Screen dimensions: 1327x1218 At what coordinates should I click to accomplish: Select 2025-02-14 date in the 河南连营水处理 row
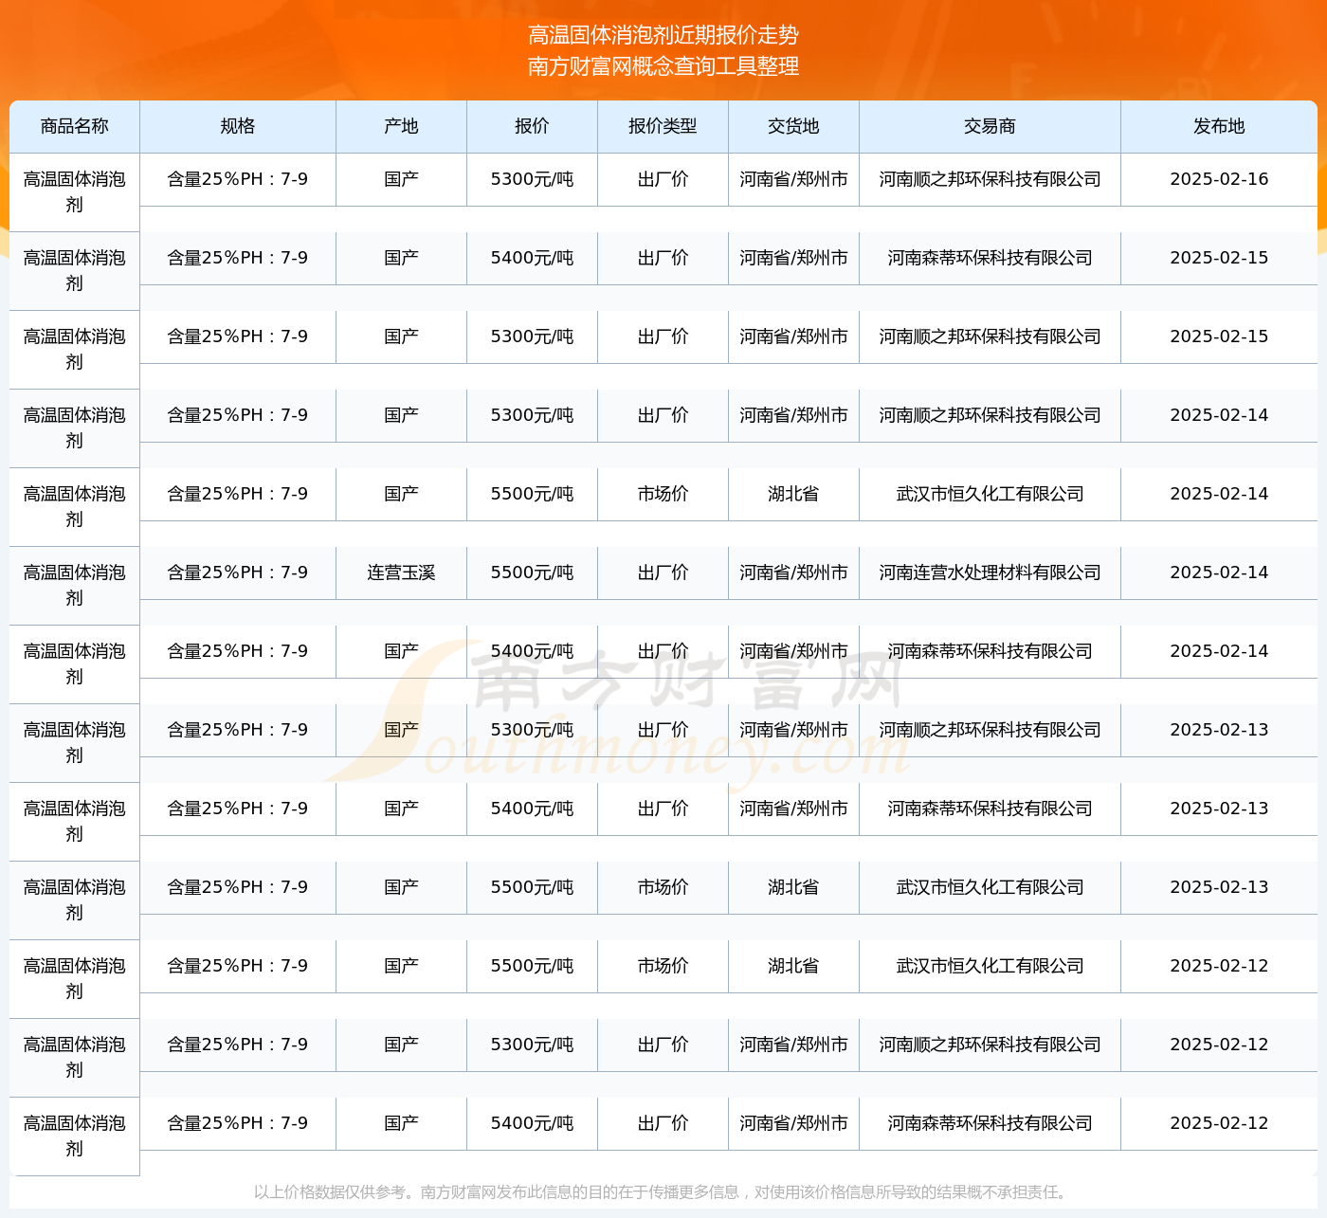coord(1219,573)
